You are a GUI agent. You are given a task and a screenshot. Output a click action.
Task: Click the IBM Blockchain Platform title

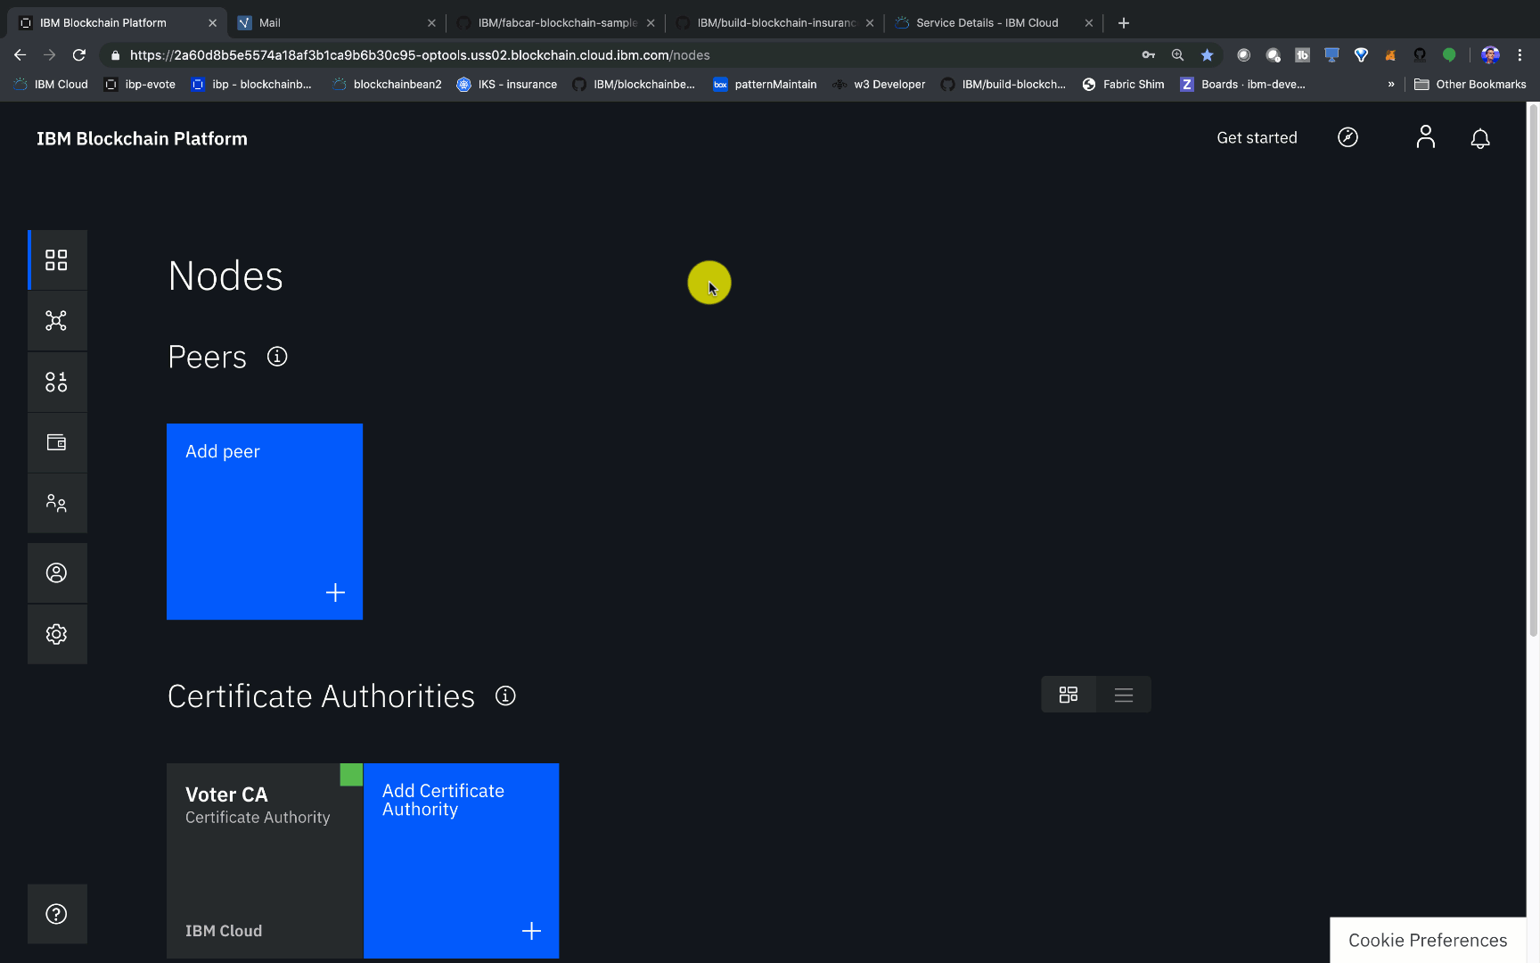(142, 138)
